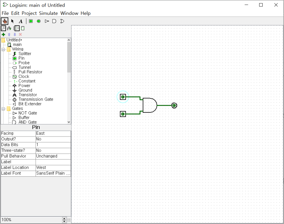This screenshot has width=284, height=224.
Task: Collapse the Wiring folder in tree
Action: point(3,49)
